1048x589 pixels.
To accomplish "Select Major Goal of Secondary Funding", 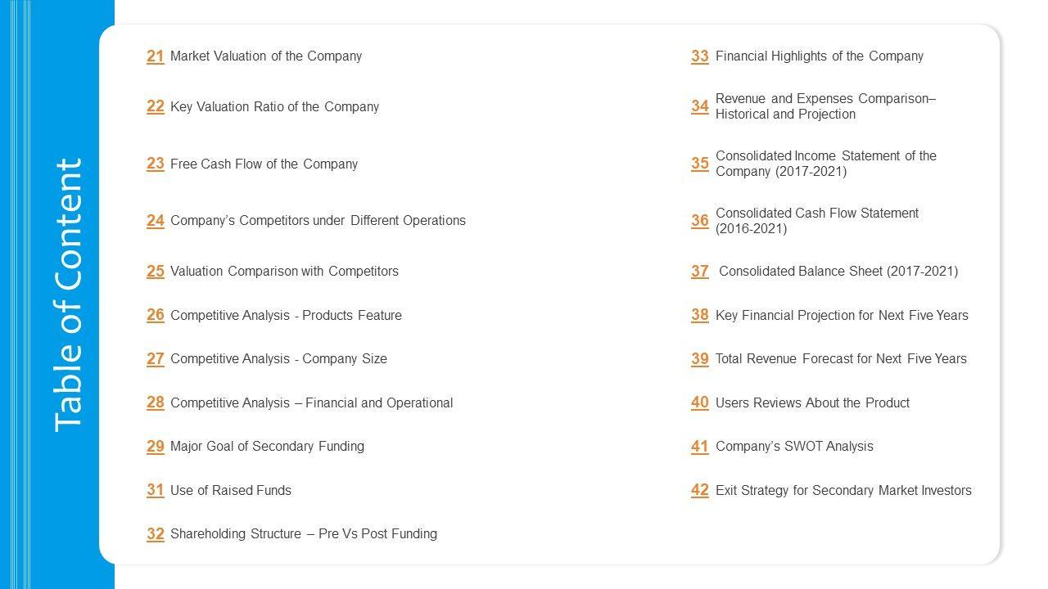I will pyautogui.click(x=267, y=446).
